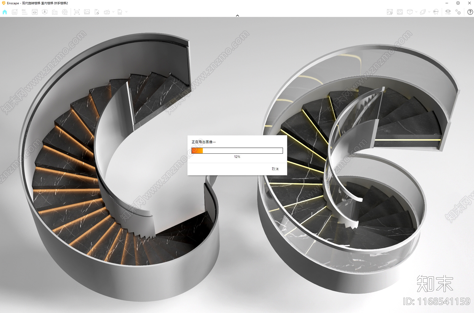Click the screenshot capture icon
This screenshot has width=474, height=313.
pyautogui.click(x=77, y=12)
